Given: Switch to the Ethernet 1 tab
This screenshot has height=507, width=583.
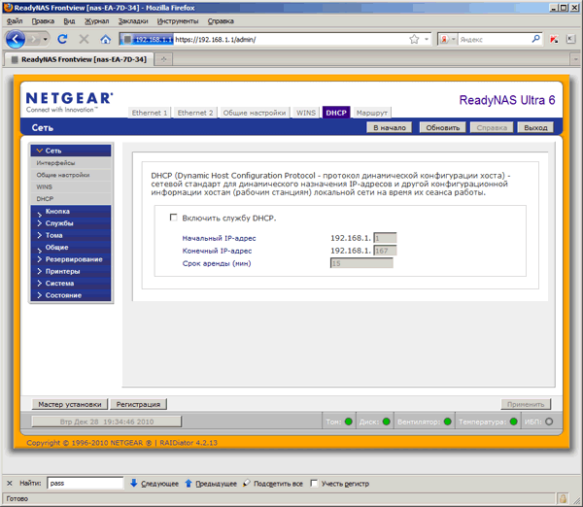Looking at the screenshot, I should click(x=150, y=113).
